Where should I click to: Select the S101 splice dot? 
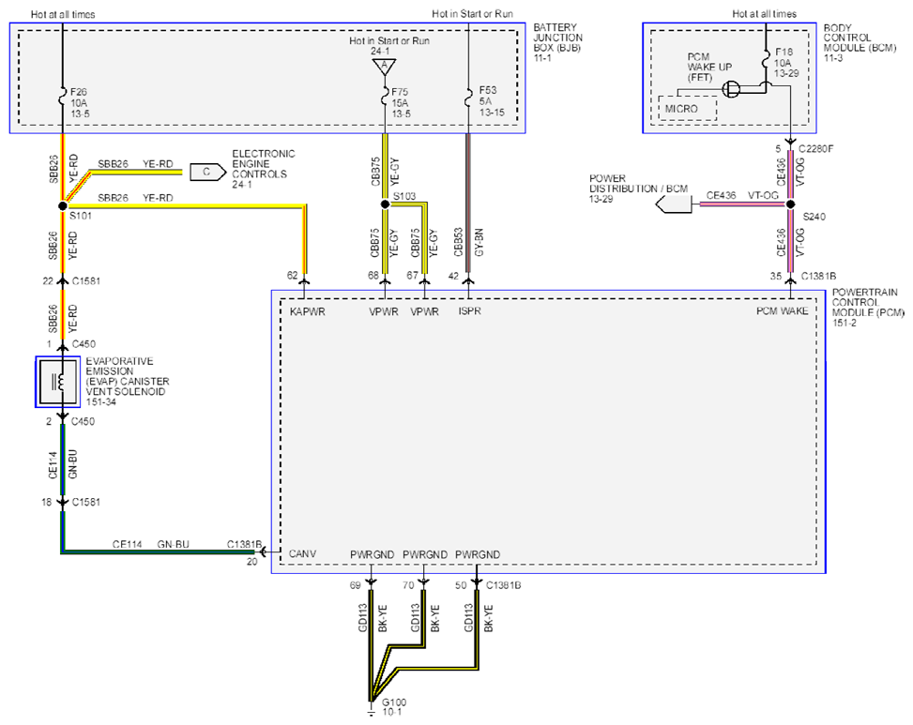[x=62, y=206]
